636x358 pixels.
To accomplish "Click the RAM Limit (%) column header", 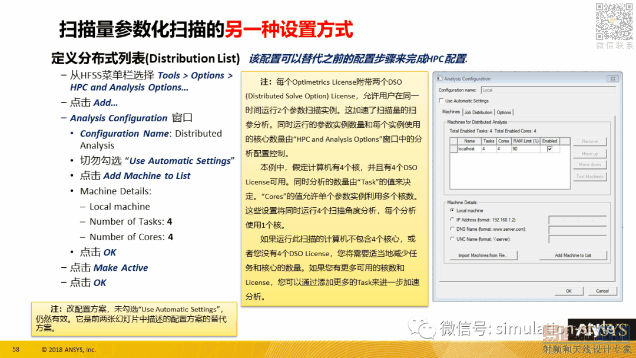I will [x=525, y=141].
